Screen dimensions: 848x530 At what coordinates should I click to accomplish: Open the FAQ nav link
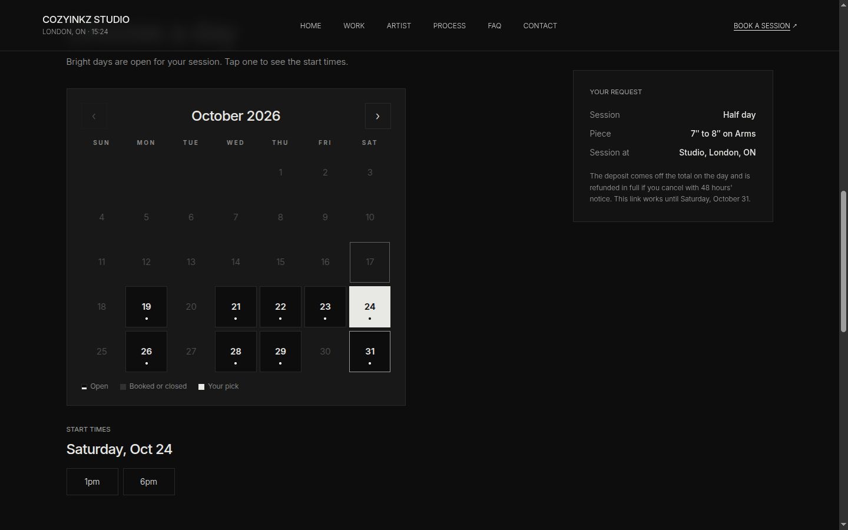pos(495,26)
